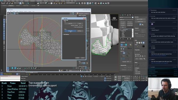Click the Start Pelt button

pos(70,23)
